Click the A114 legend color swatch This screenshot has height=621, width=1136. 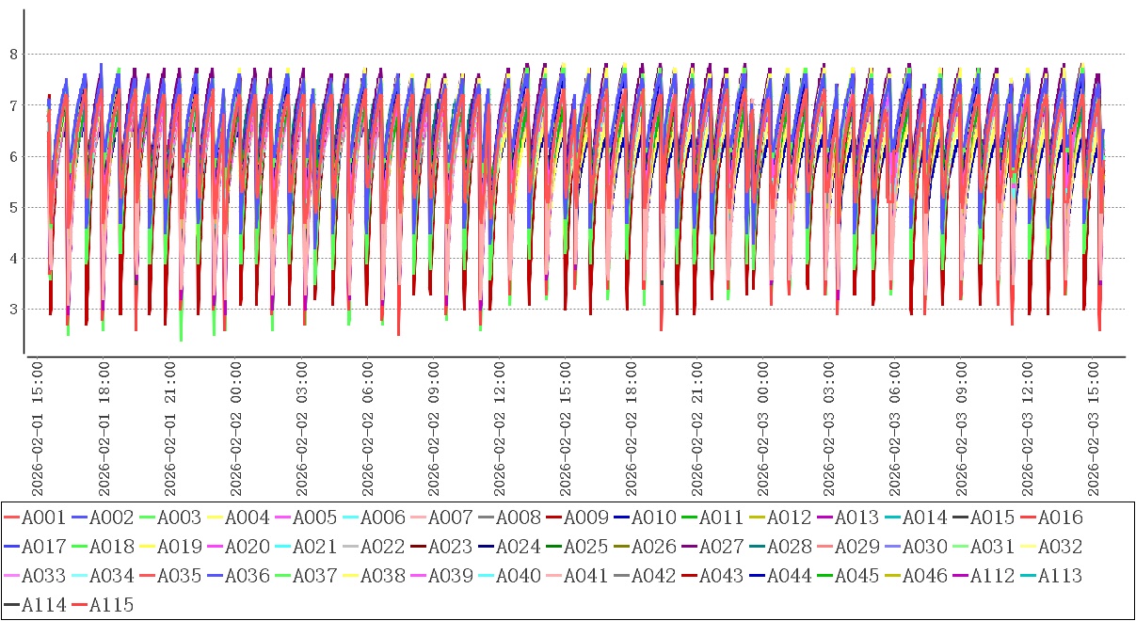(x=11, y=605)
